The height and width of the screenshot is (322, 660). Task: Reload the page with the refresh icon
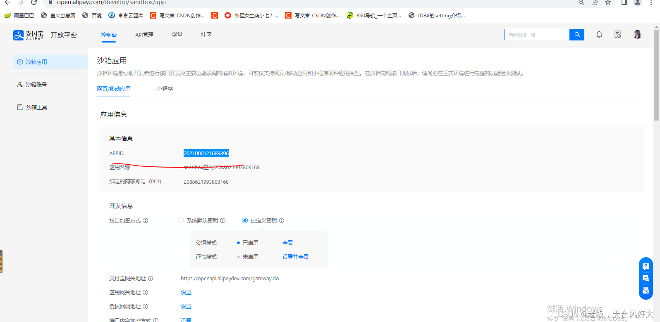[x=34, y=2]
